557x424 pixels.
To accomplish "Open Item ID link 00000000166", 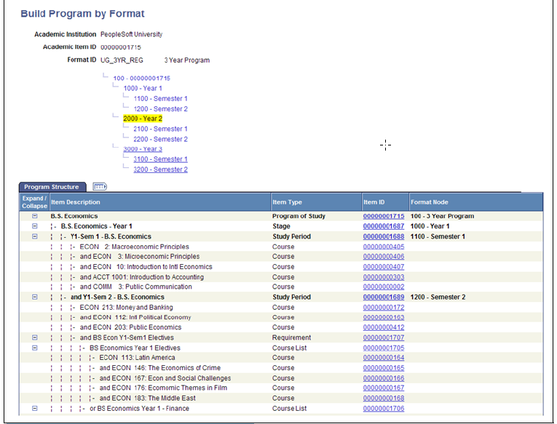I will pos(384,378).
